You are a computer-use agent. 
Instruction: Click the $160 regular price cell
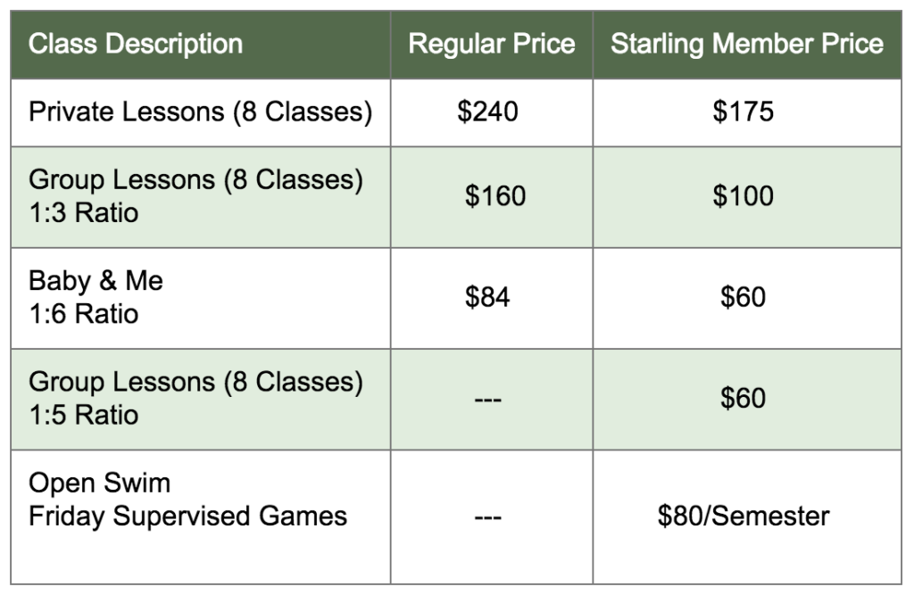click(492, 197)
